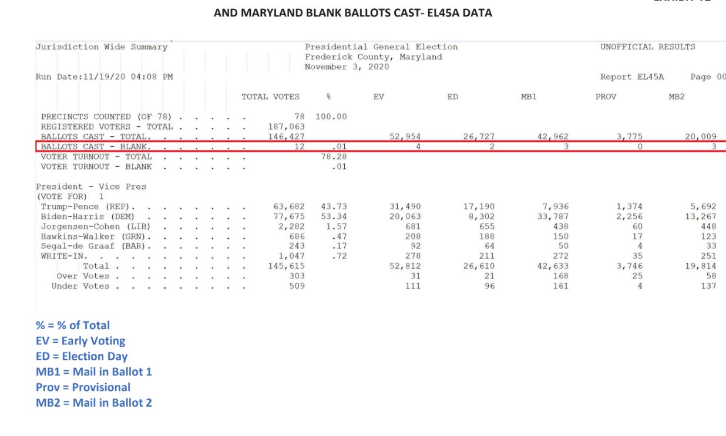Click Trump-Pence total votes 63,682
726x436 pixels.
pos(289,207)
